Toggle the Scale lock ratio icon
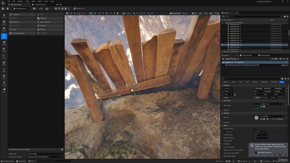Image resolution: width=290 pixels, height=163 pixels. tap(235, 95)
